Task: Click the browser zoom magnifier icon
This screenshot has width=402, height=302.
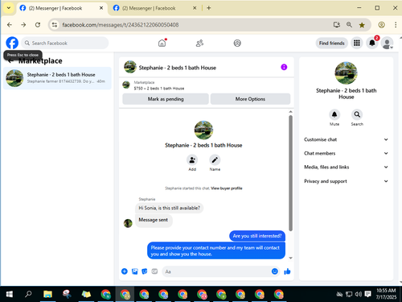Action: point(349,25)
